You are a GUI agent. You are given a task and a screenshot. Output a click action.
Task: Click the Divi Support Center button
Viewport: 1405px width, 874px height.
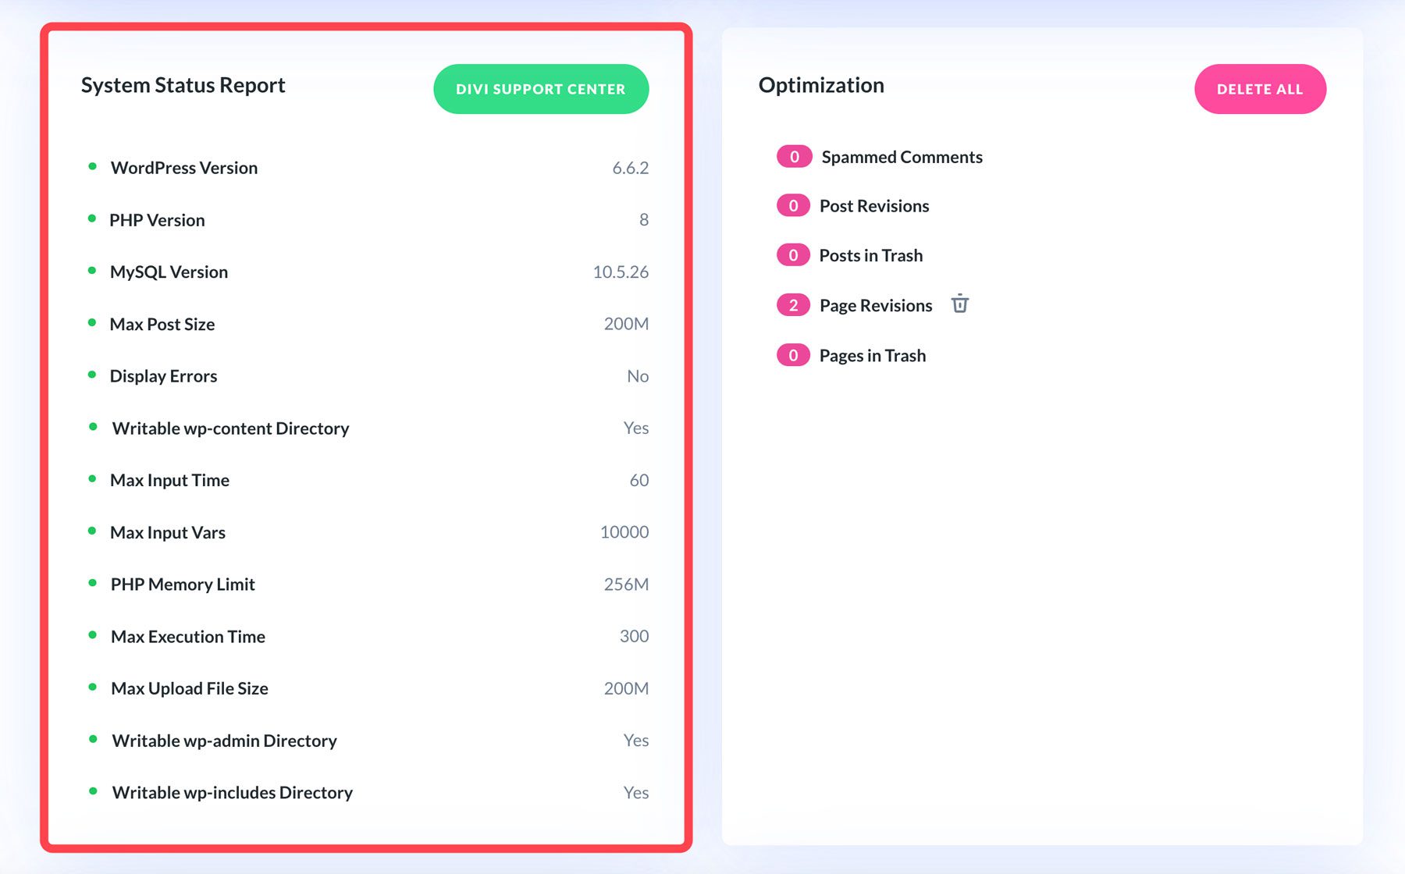tap(541, 89)
